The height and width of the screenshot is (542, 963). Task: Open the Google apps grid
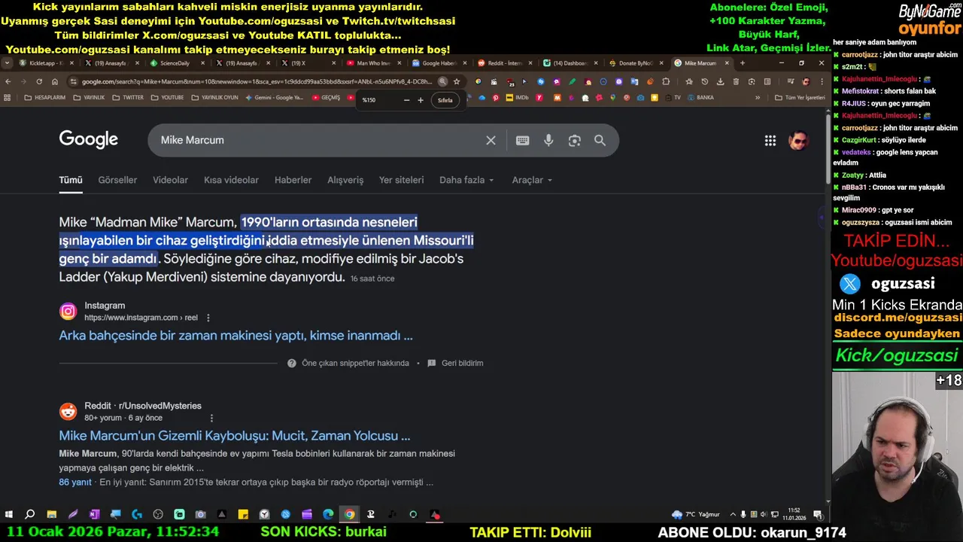pos(770,141)
